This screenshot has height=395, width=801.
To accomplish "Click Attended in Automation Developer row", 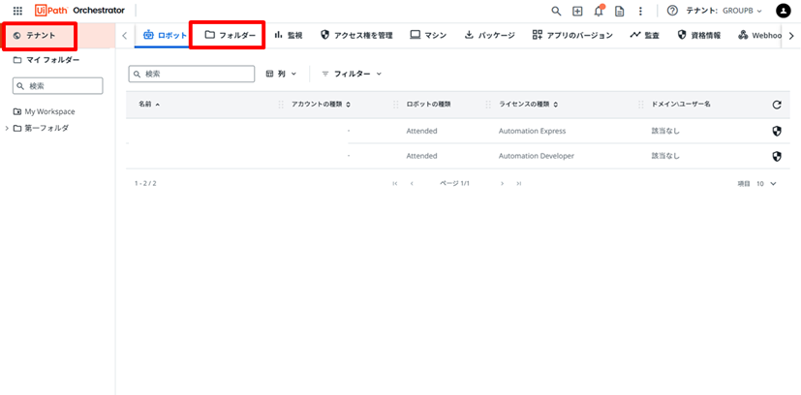I will pyautogui.click(x=421, y=156).
